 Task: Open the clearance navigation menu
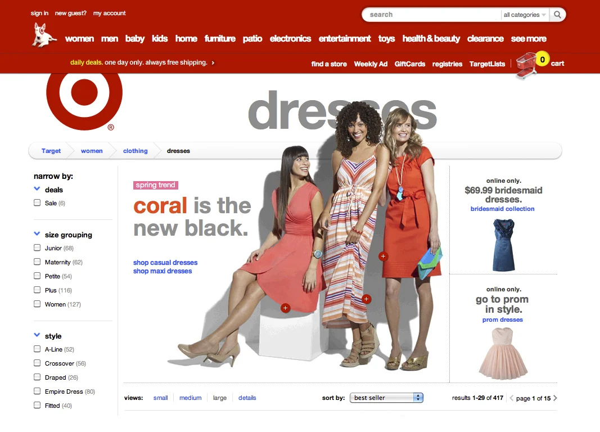point(485,39)
